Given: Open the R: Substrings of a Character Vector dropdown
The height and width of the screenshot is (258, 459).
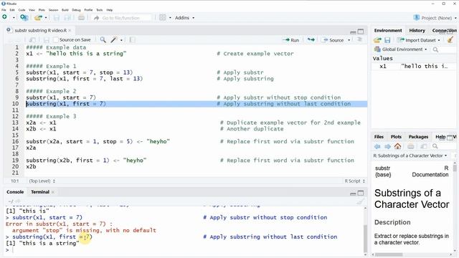Looking at the screenshot, I should pyautogui.click(x=410, y=156).
